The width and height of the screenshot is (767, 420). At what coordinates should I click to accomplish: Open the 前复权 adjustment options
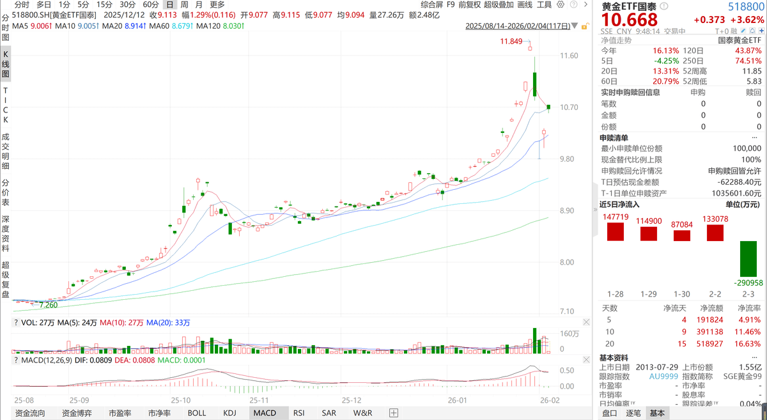(x=470, y=4)
